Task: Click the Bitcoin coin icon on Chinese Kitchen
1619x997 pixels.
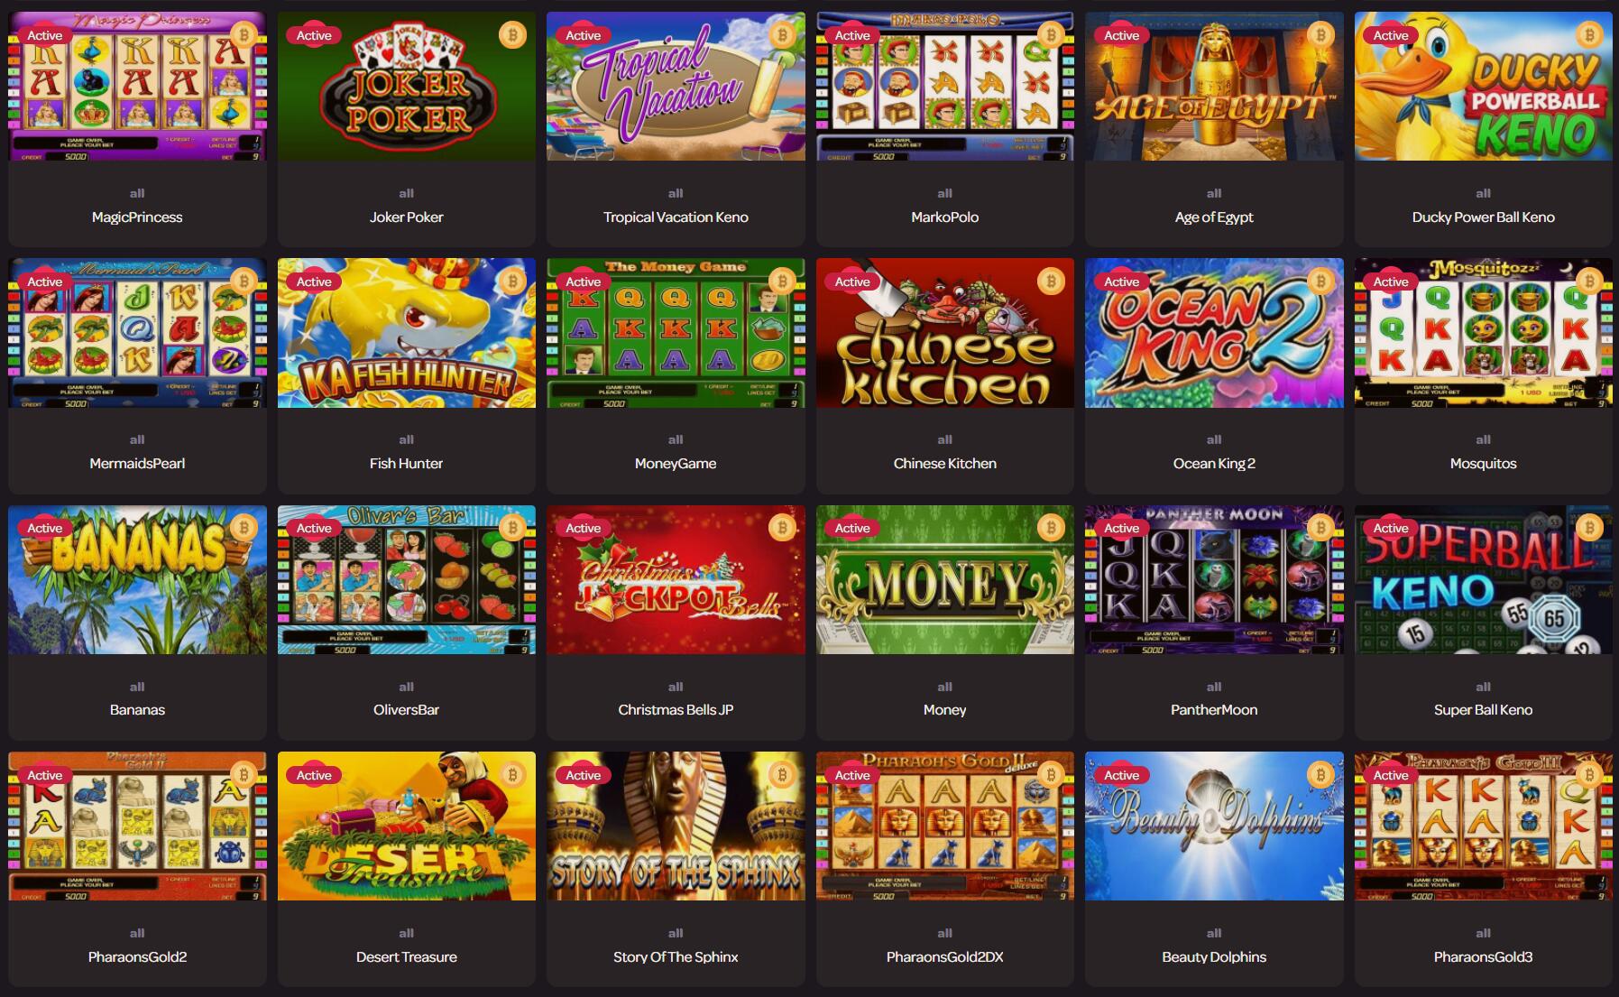Action: tap(1051, 282)
